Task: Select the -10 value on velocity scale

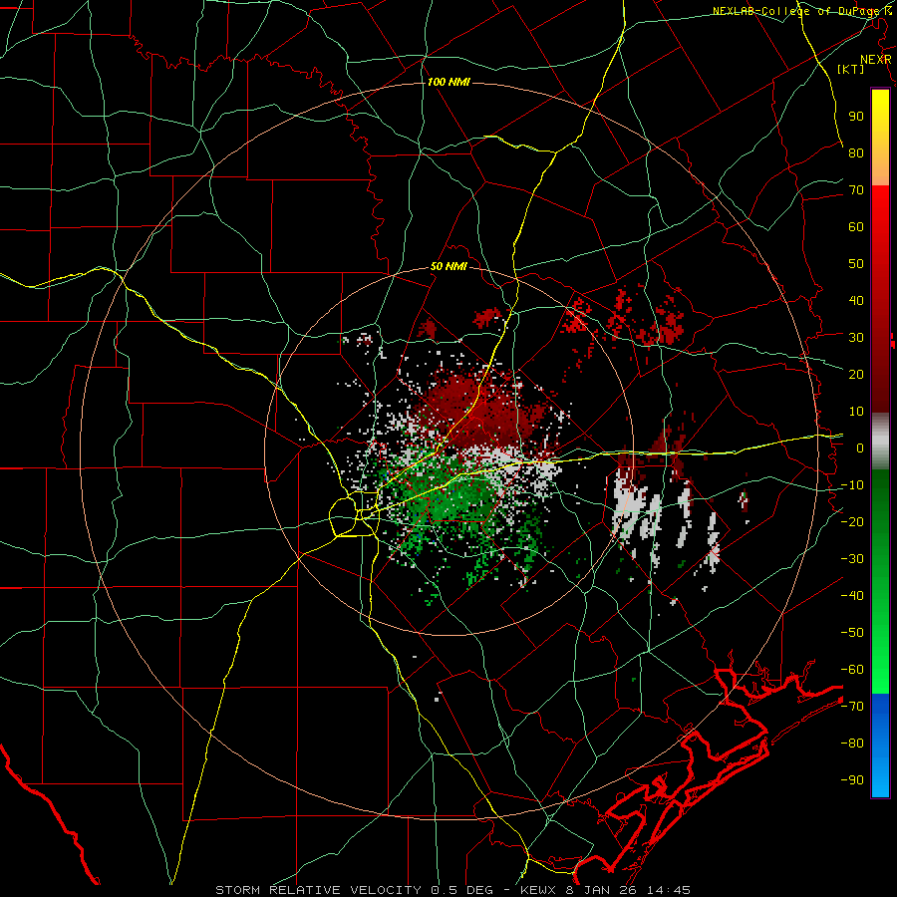Action: 852,485
